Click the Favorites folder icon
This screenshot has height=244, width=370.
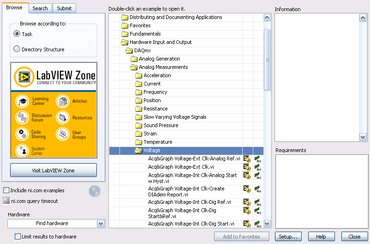click(125, 25)
